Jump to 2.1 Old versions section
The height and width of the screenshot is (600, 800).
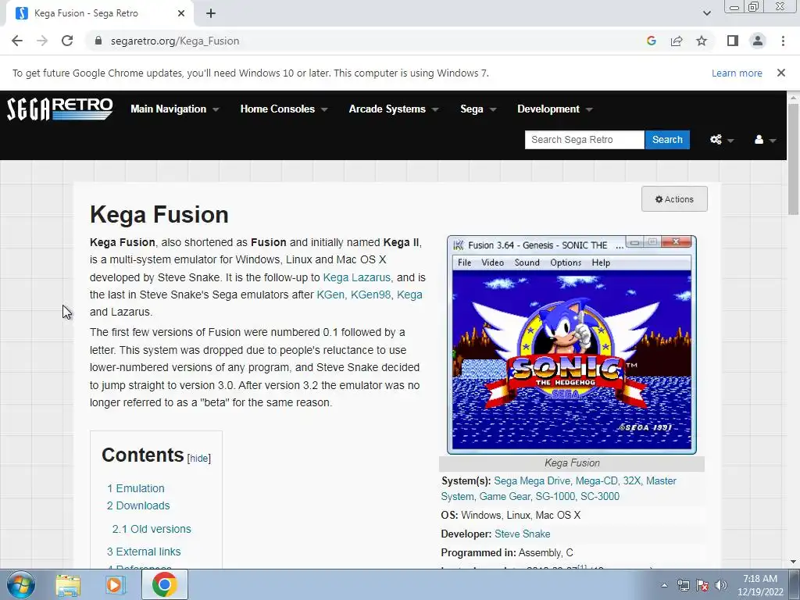coord(152,529)
